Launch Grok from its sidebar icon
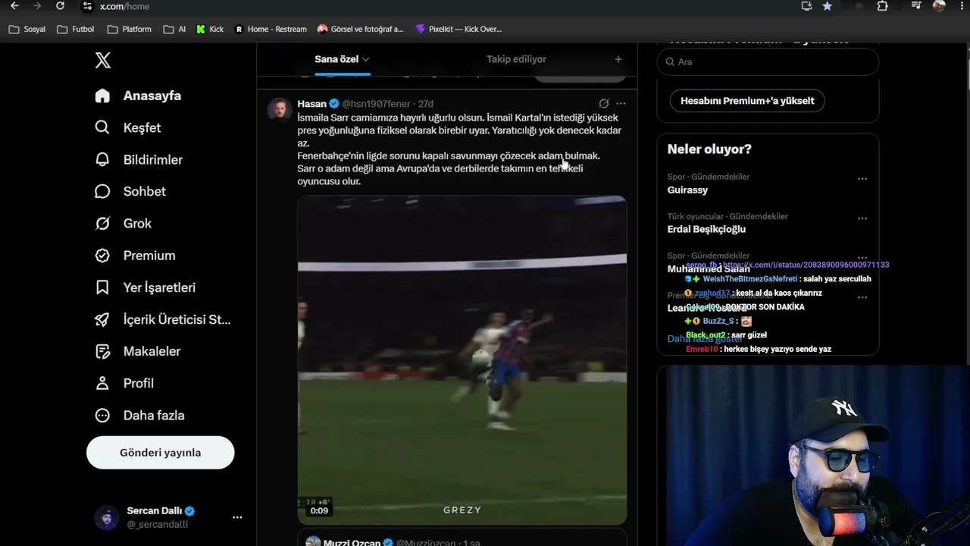The height and width of the screenshot is (546, 970). (102, 223)
